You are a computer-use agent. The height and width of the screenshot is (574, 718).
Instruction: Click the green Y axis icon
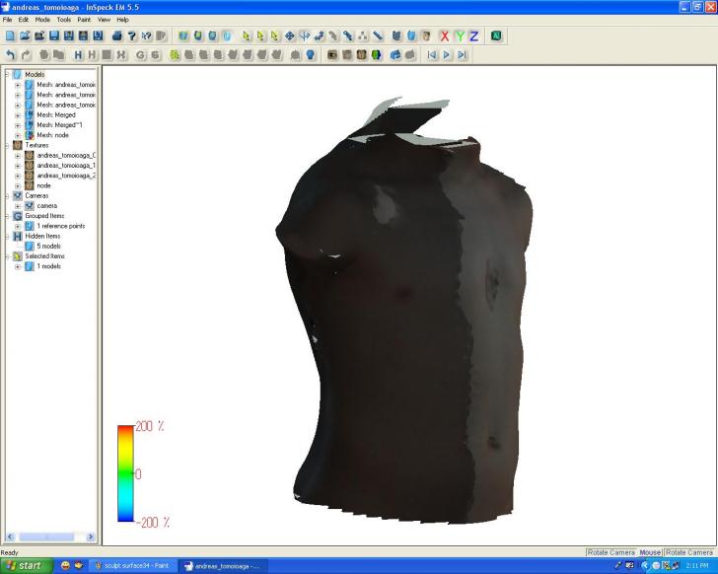[460, 36]
